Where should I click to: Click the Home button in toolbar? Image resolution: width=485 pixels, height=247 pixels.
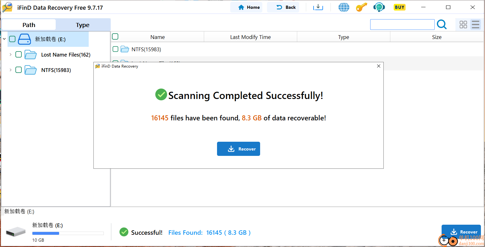point(246,7)
